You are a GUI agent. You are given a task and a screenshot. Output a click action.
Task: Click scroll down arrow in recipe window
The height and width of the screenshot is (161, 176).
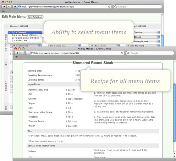174,156
